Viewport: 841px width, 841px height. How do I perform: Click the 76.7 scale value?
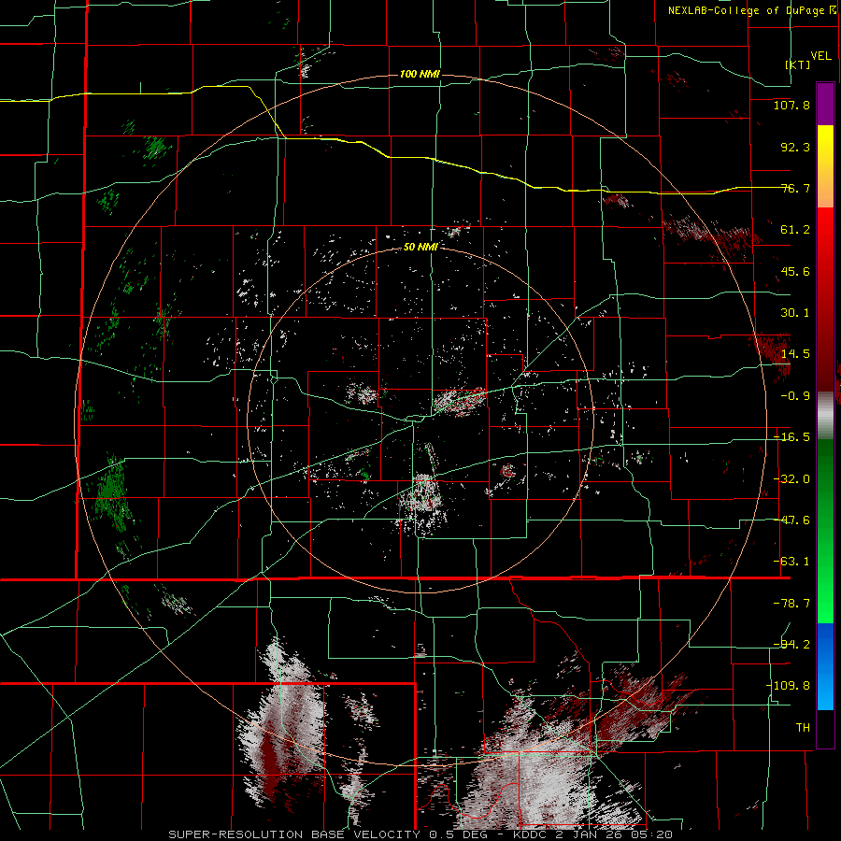coord(795,188)
